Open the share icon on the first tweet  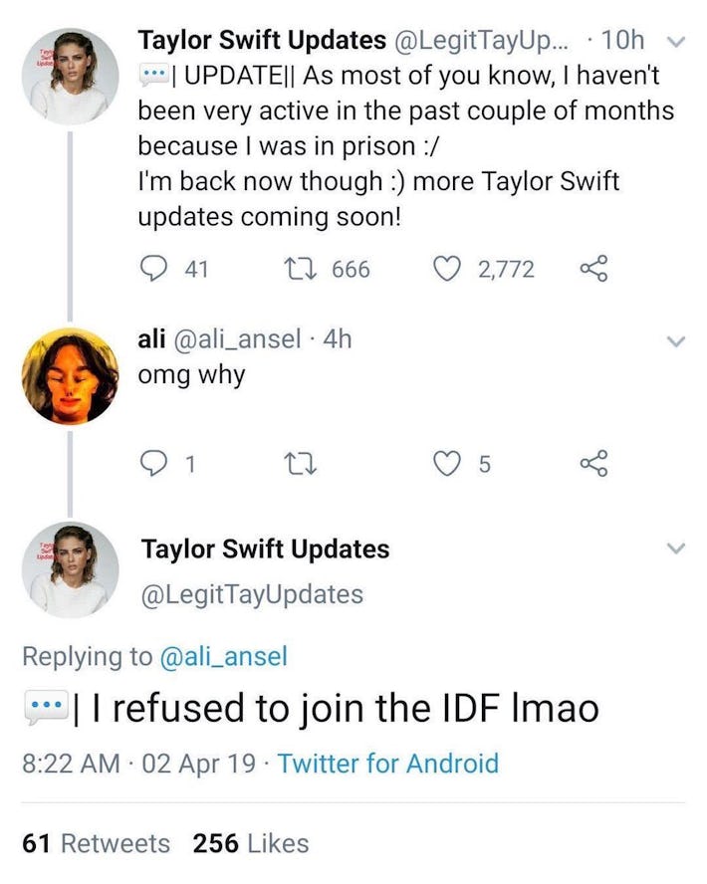point(593,267)
